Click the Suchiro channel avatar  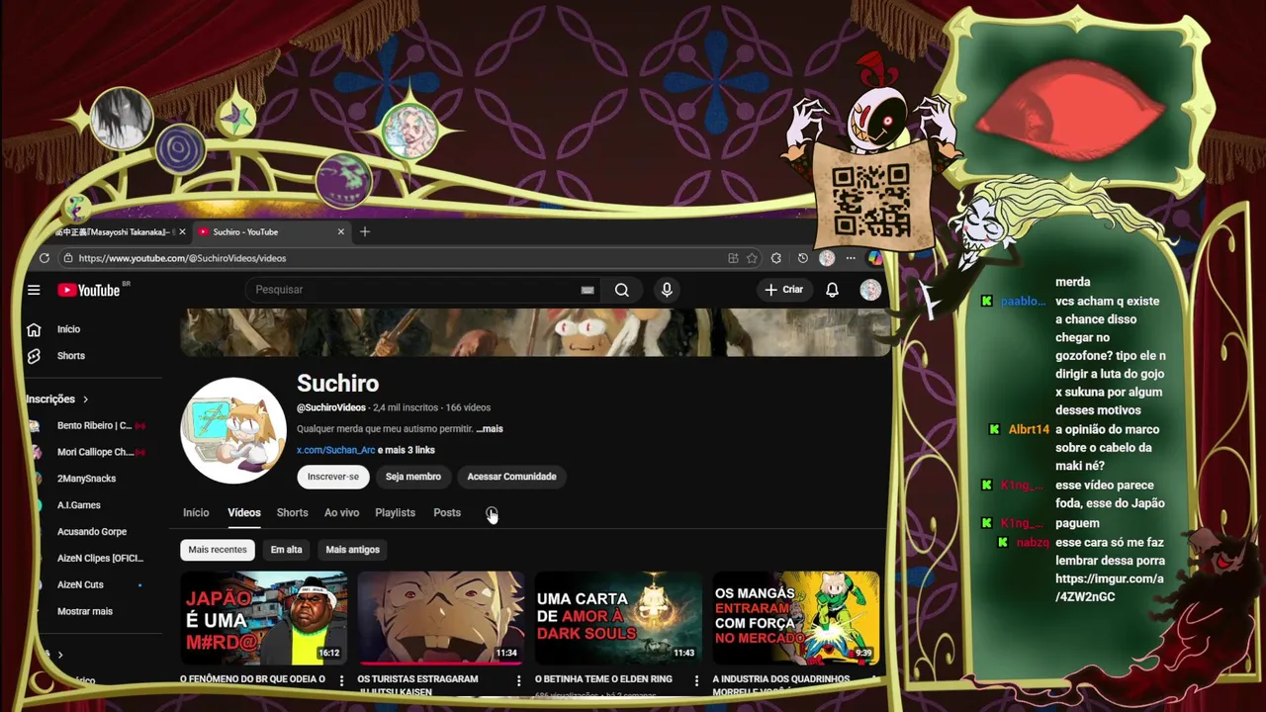(x=233, y=430)
